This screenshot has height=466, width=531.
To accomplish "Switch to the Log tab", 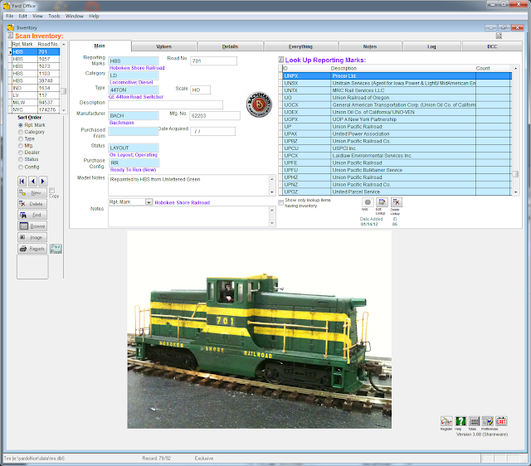I will point(431,46).
